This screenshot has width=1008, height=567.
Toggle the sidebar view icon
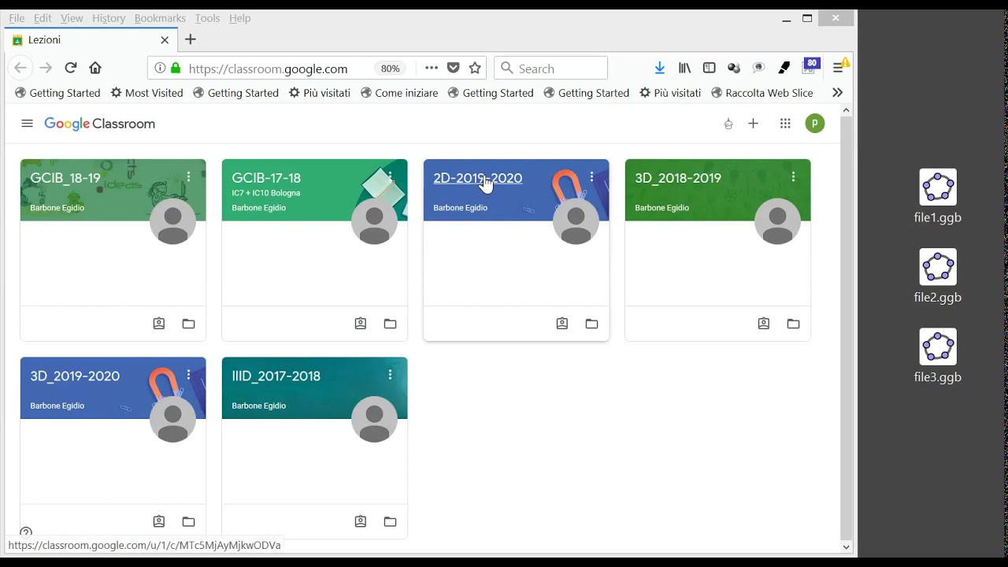[x=709, y=69]
